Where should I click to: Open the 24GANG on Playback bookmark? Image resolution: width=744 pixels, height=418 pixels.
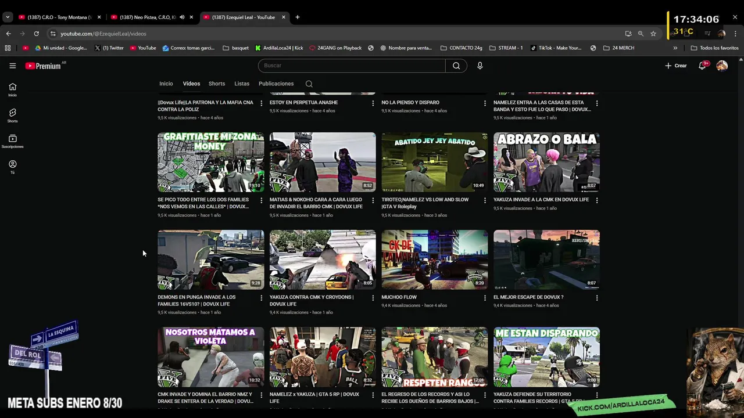click(335, 48)
